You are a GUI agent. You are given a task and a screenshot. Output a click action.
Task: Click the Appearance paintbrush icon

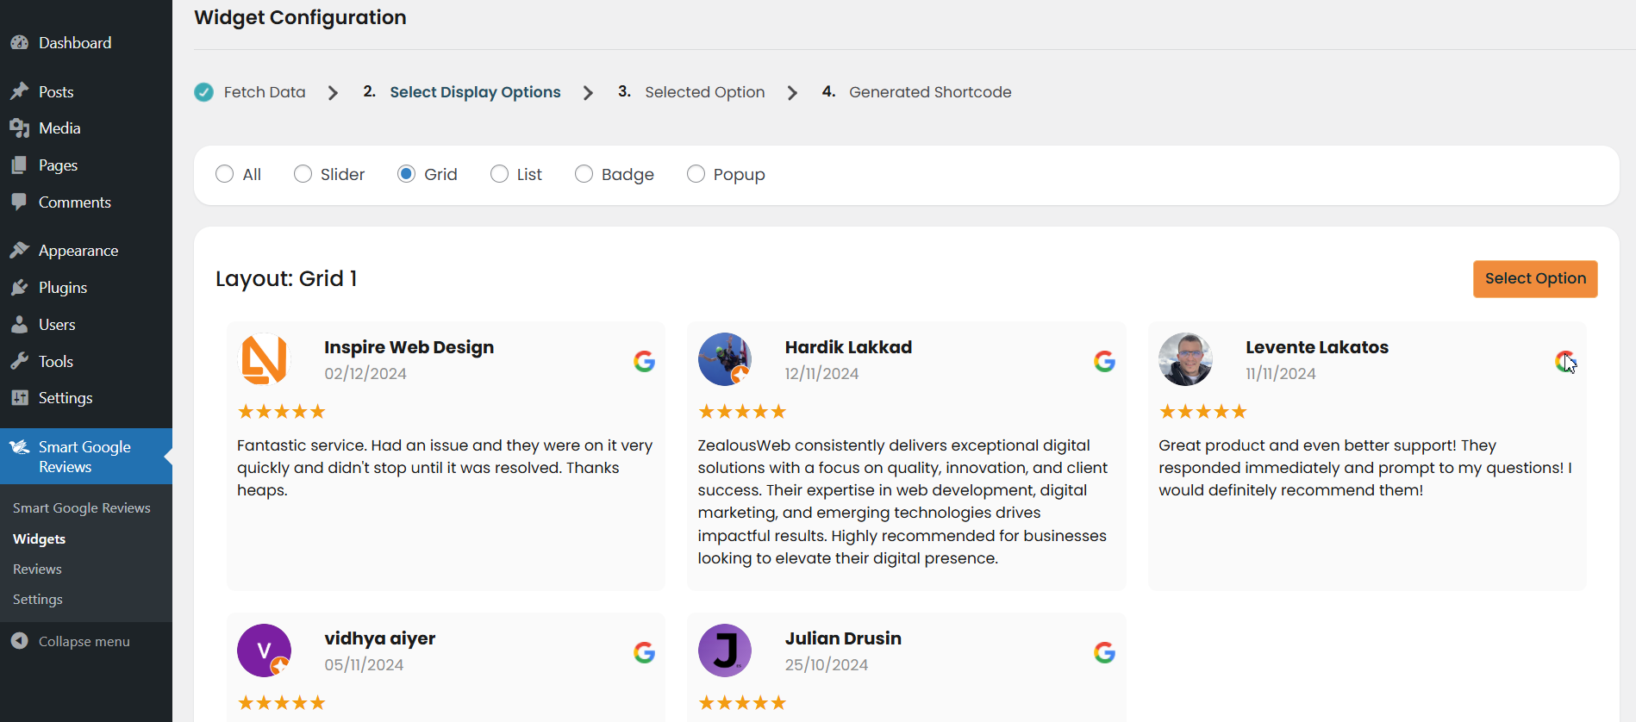(x=19, y=251)
